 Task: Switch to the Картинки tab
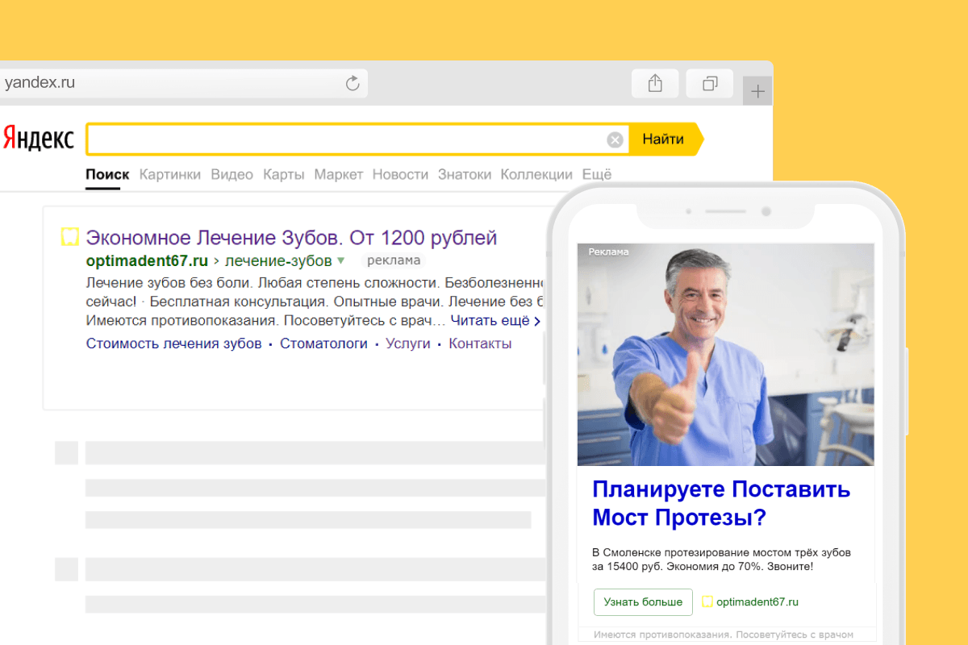tap(169, 174)
